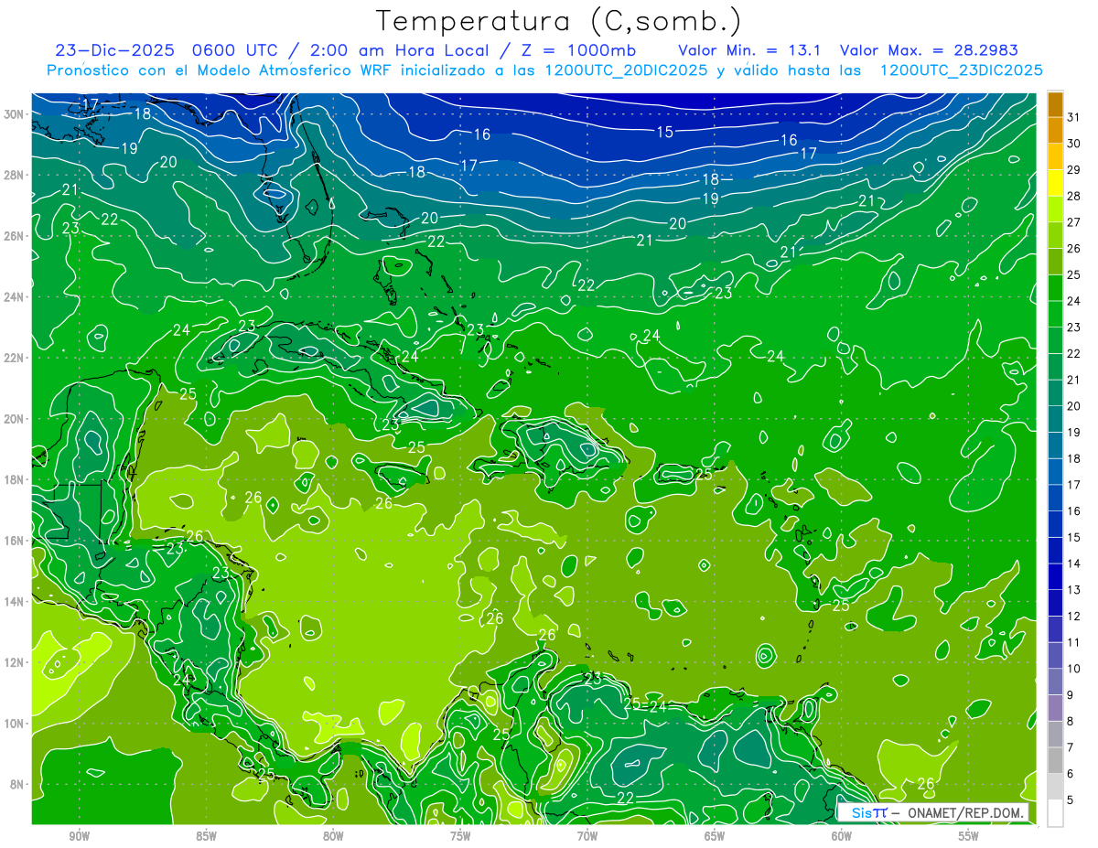1098x848 pixels.
Task: Click the "0600 UTC" time text
Action: 233,50
